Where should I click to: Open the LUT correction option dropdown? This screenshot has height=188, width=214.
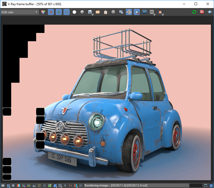pos(60,186)
